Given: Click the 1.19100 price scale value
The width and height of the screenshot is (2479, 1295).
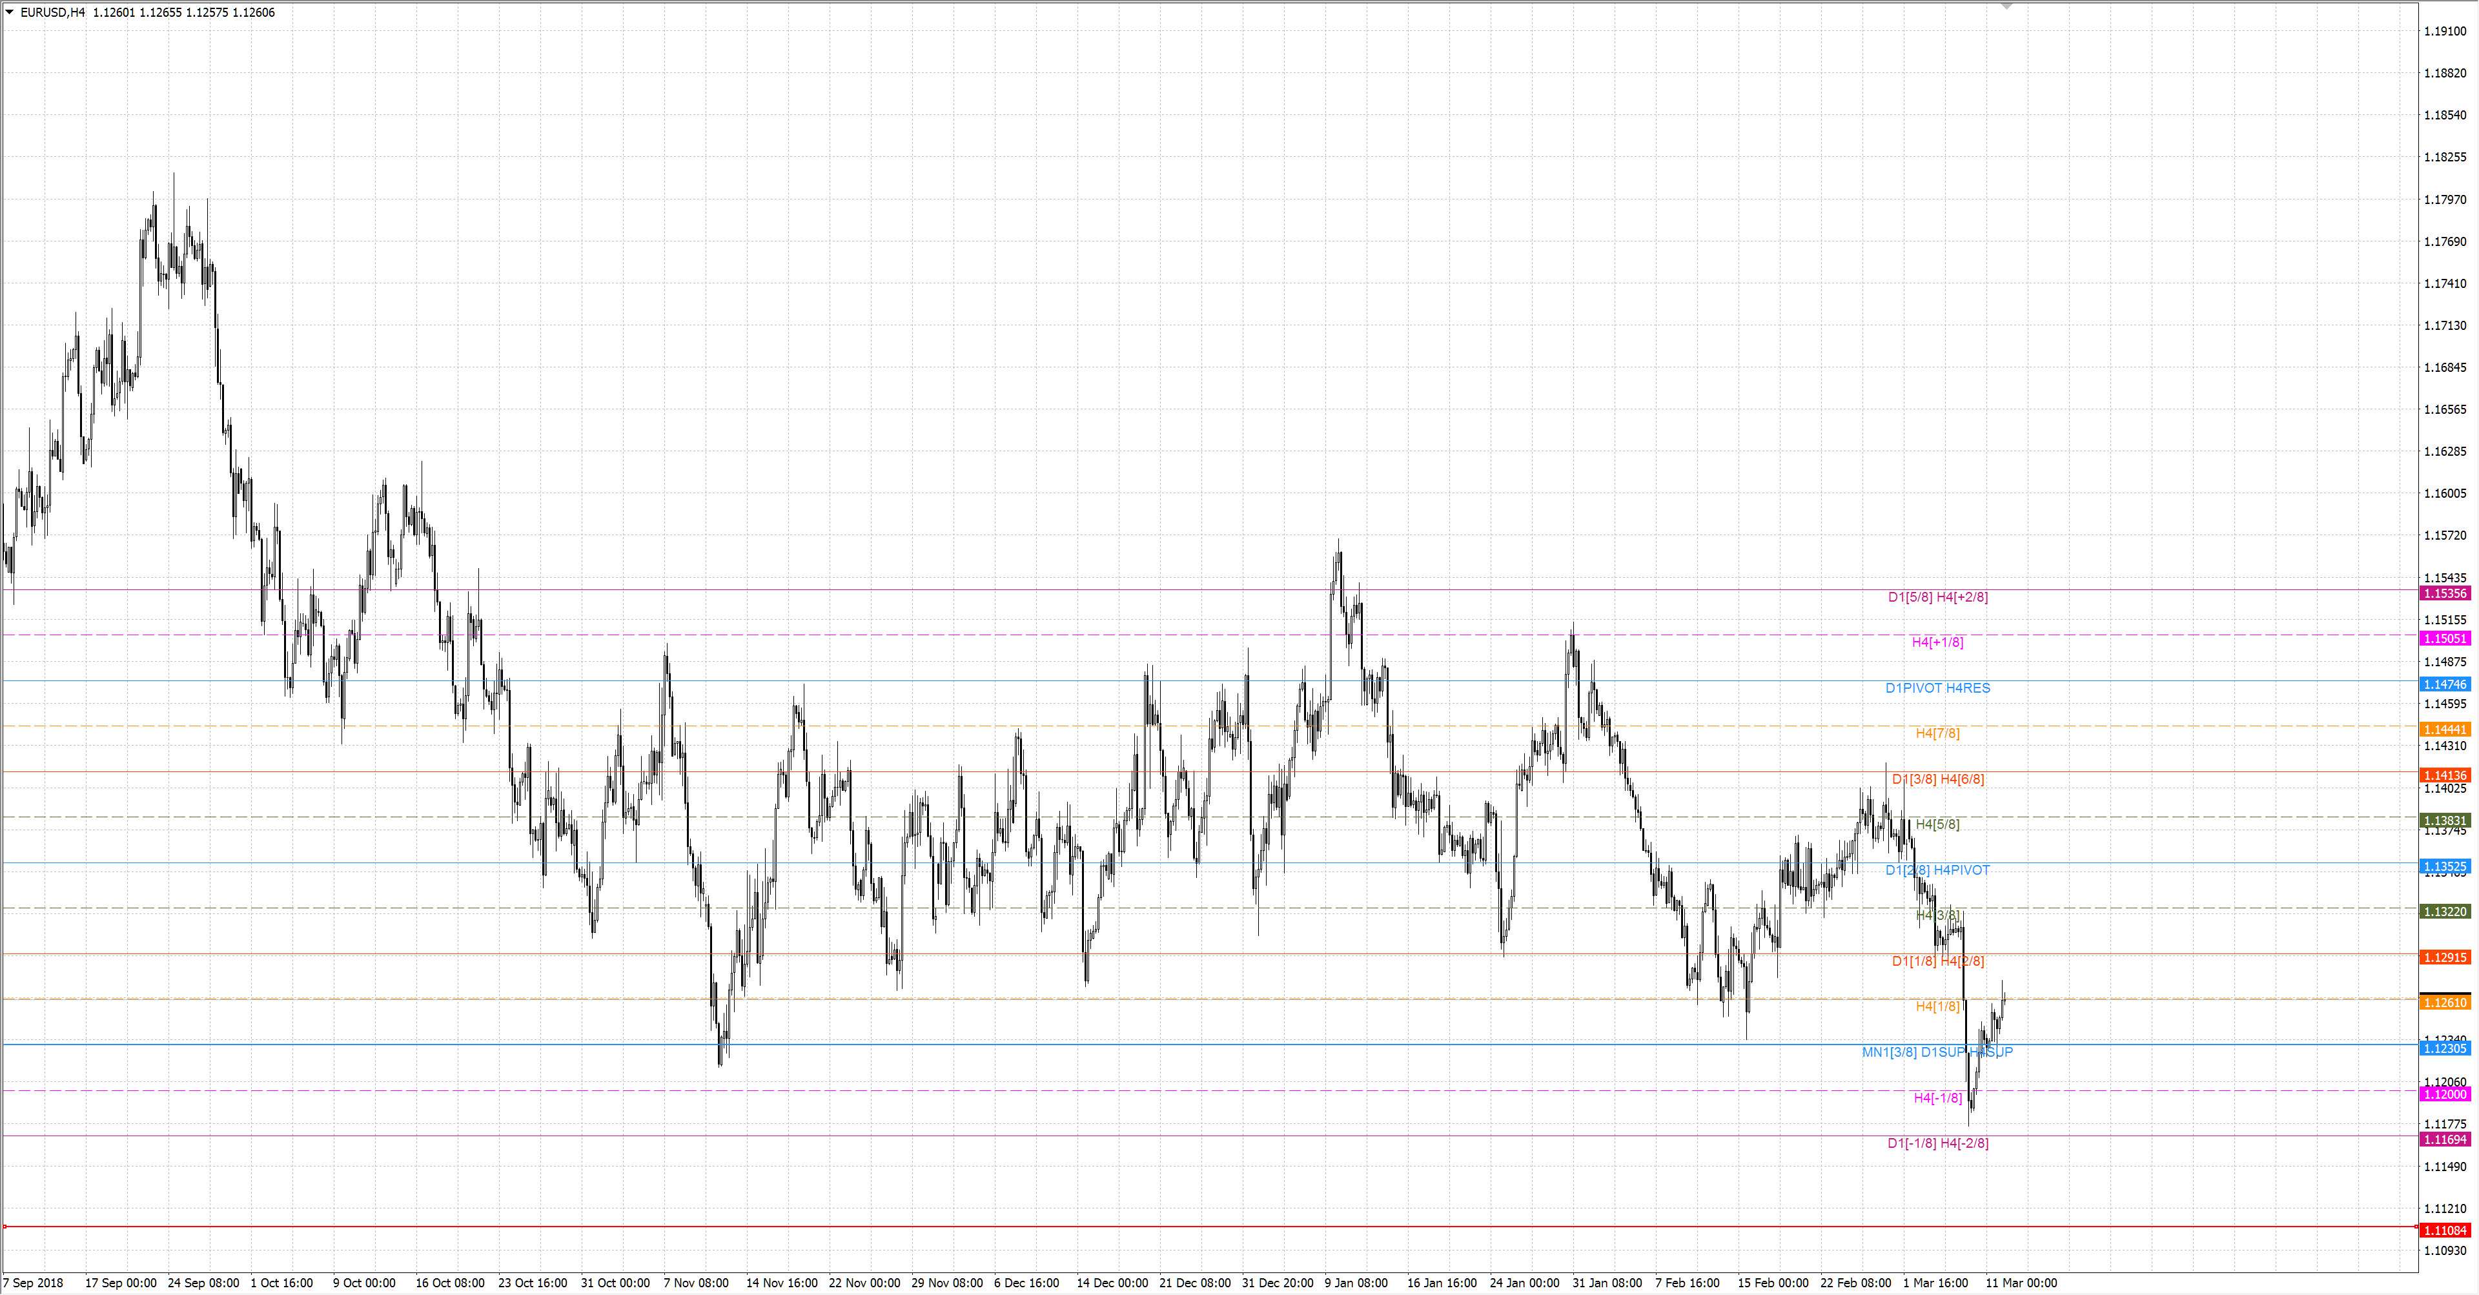Looking at the screenshot, I should [2444, 31].
